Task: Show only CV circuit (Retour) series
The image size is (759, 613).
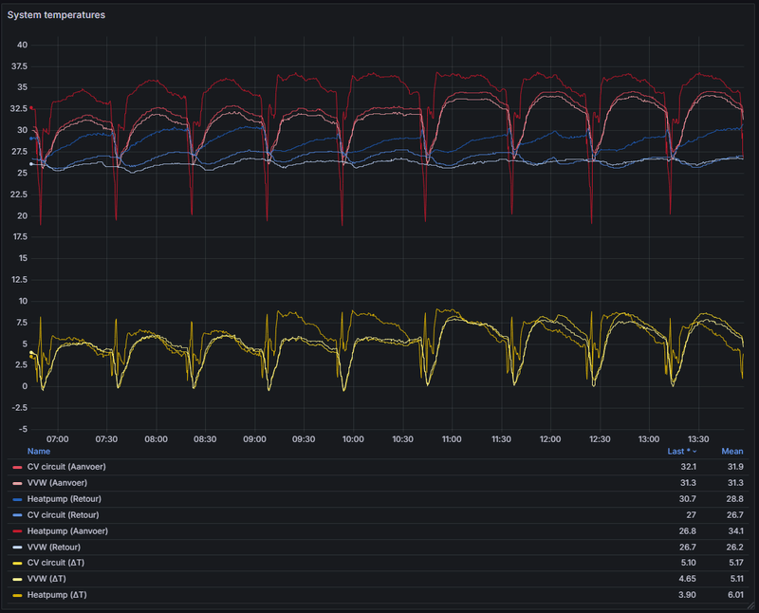Action: pos(63,515)
